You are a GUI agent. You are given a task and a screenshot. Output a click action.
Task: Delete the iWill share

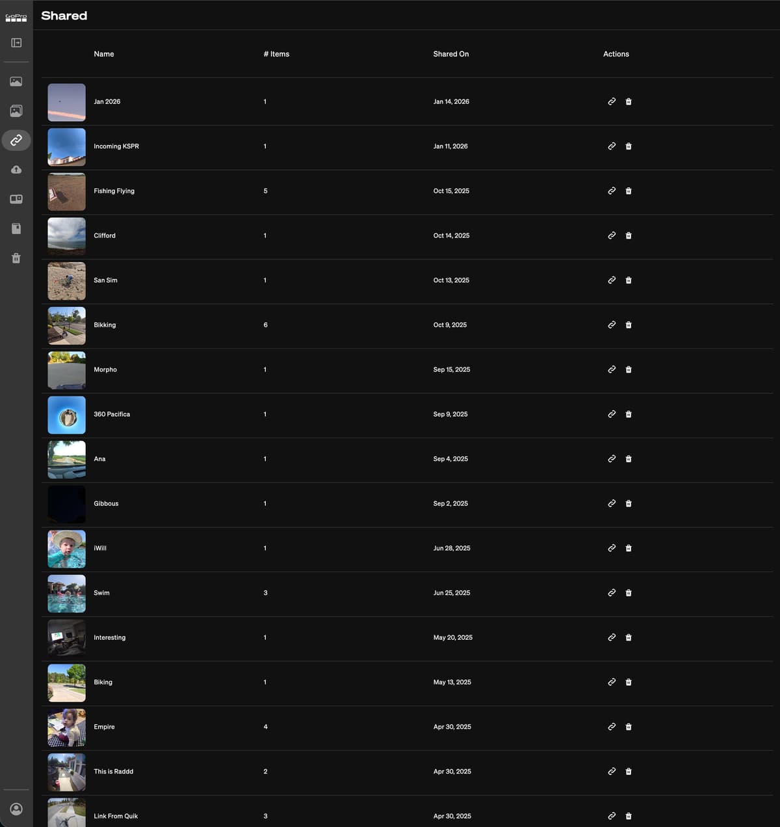(x=629, y=548)
